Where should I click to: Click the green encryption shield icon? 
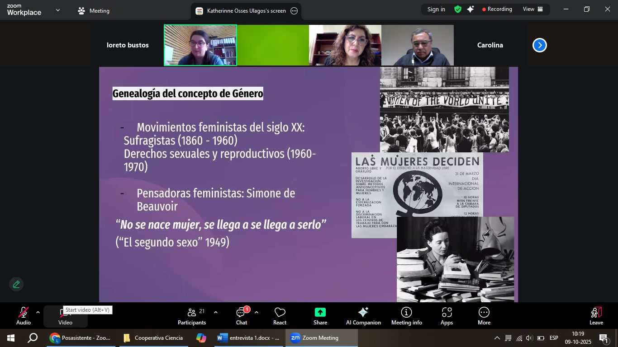pos(458,9)
